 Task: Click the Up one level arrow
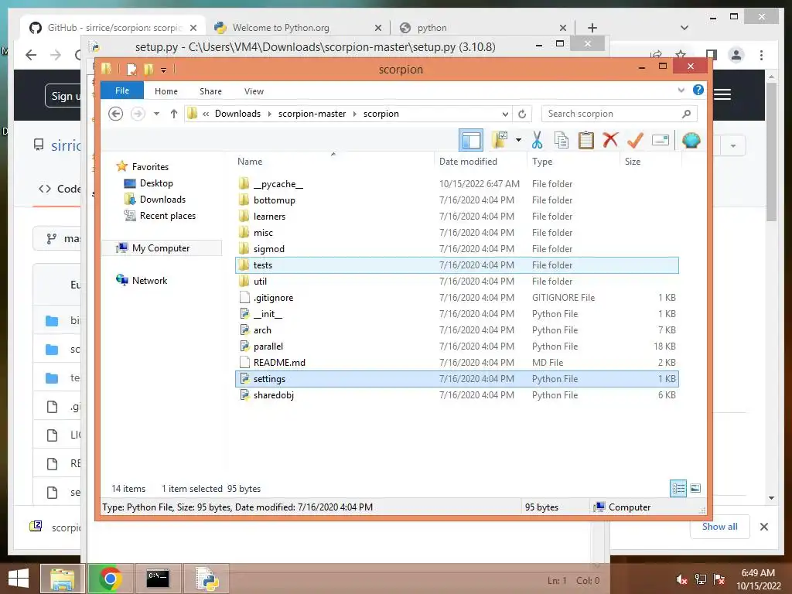(174, 114)
